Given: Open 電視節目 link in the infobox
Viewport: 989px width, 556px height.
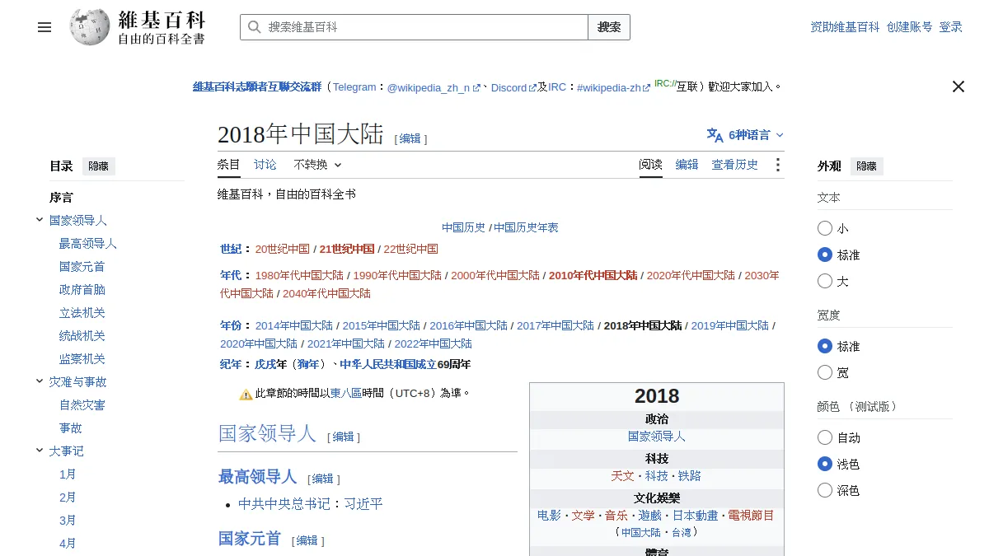Looking at the screenshot, I should pos(752,516).
